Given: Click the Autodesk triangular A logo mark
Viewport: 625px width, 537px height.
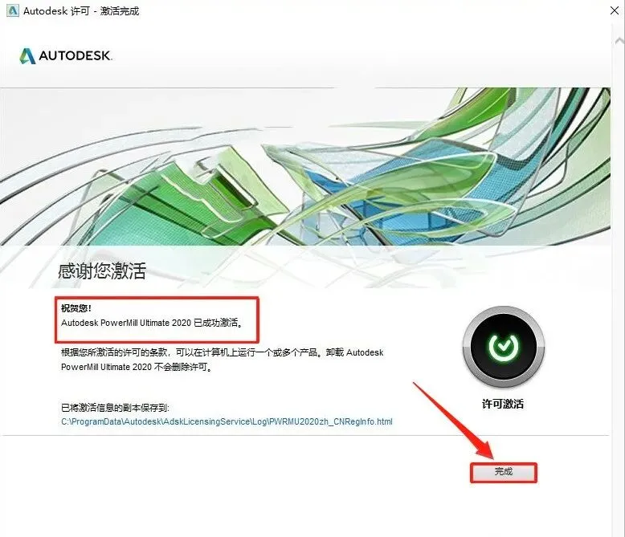Looking at the screenshot, I should pyautogui.click(x=27, y=55).
